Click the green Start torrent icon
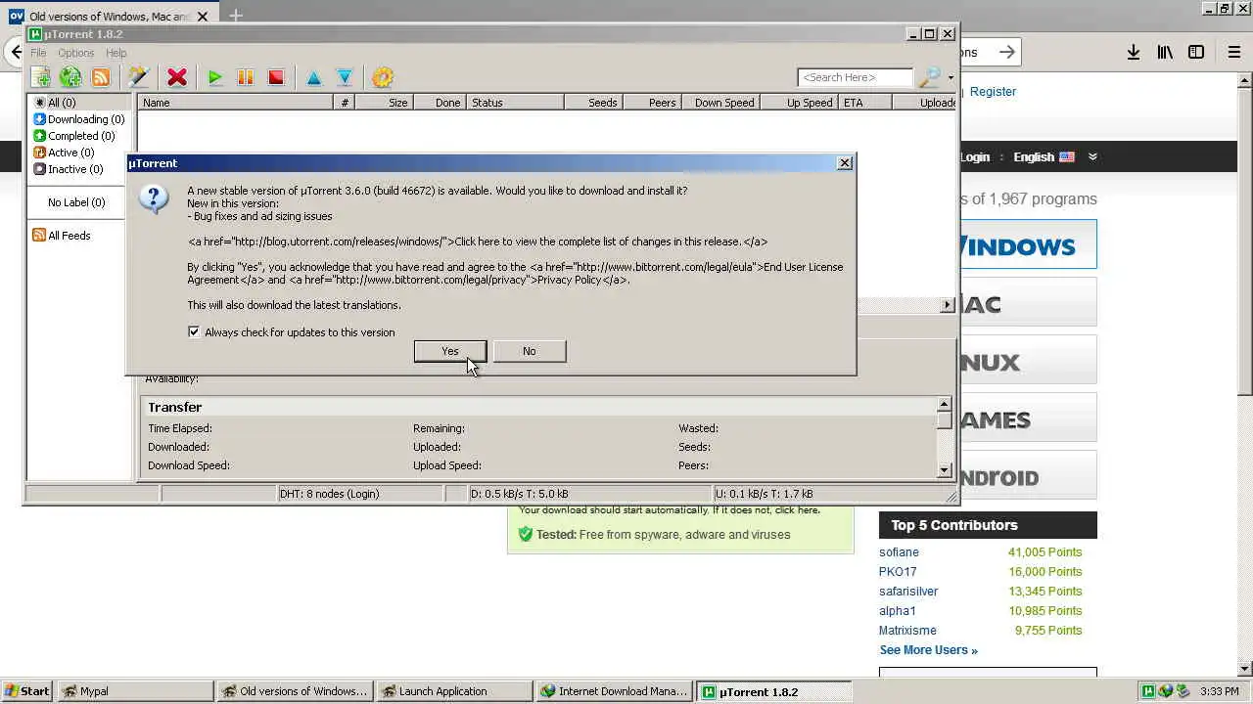Image resolution: width=1253 pixels, height=704 pixels. pos(215,77)
